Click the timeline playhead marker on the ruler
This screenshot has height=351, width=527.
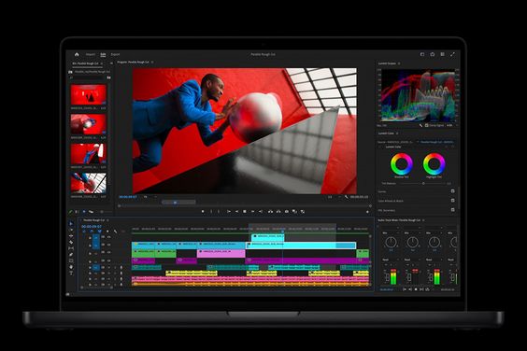(x=282, y=232)
